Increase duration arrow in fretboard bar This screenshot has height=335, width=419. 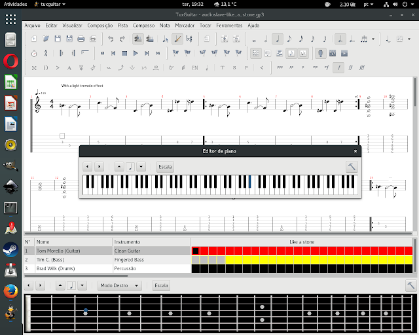pos(82,285)
